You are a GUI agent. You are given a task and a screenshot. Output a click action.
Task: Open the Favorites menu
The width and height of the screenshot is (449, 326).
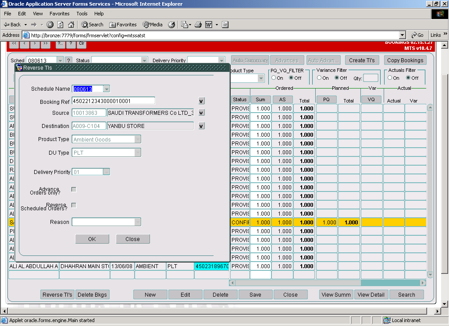[60, 14]
